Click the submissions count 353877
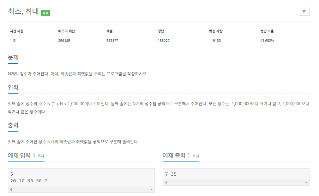The image size is (319, 196). pos(112,40)
